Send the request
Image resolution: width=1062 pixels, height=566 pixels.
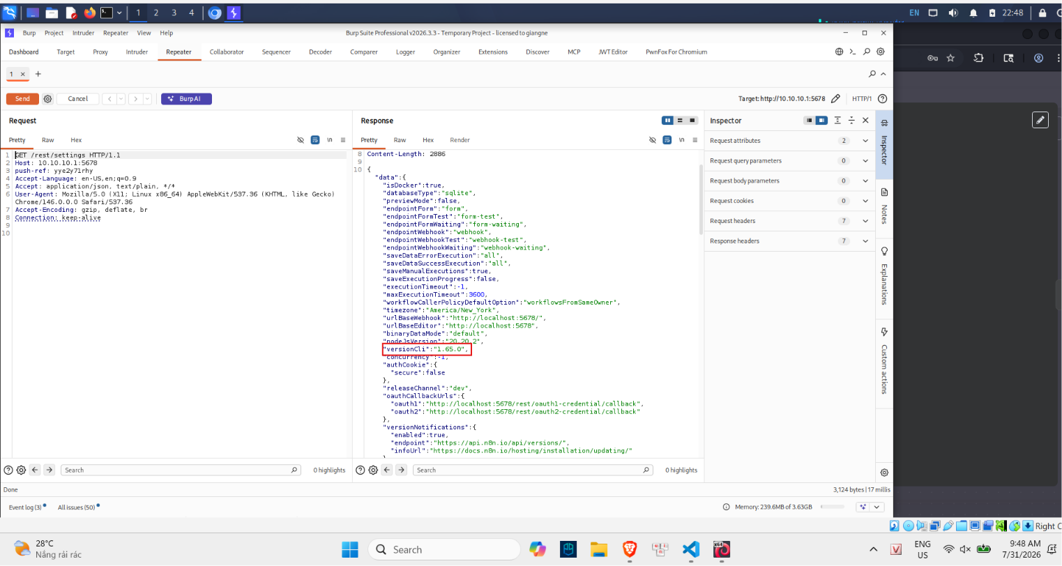[22, 99]
